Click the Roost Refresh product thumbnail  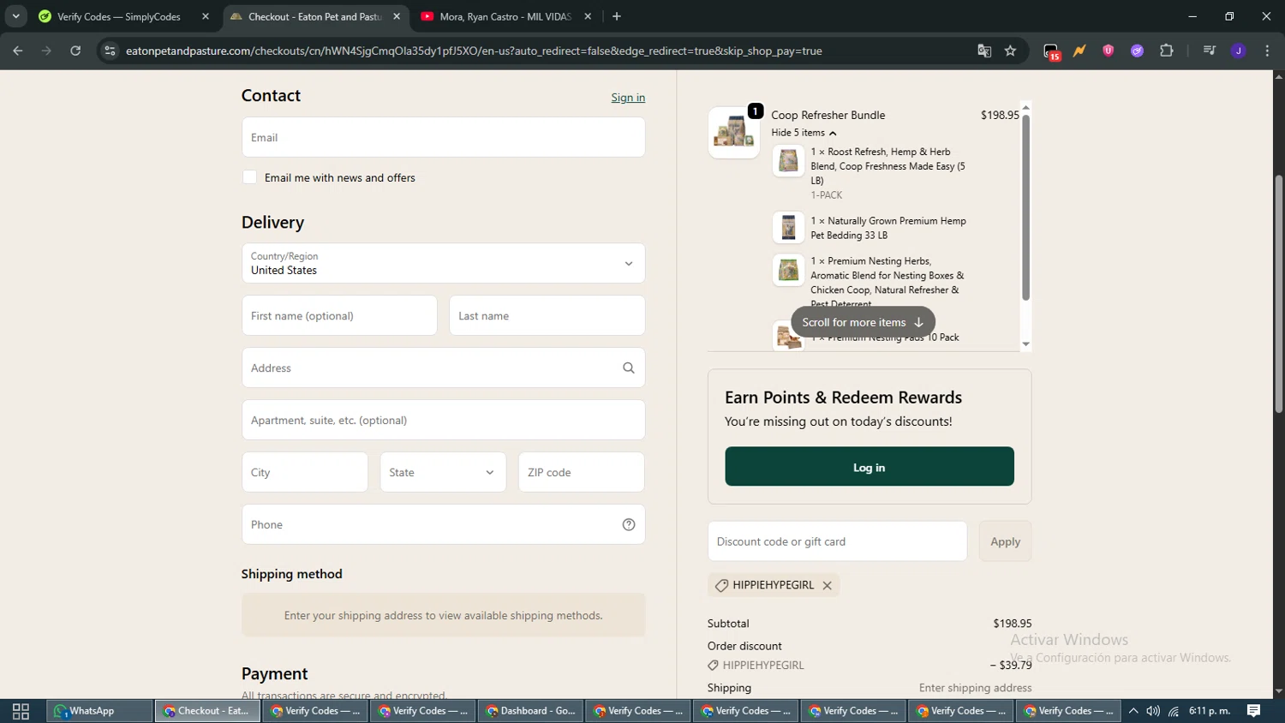pos(788,160)
